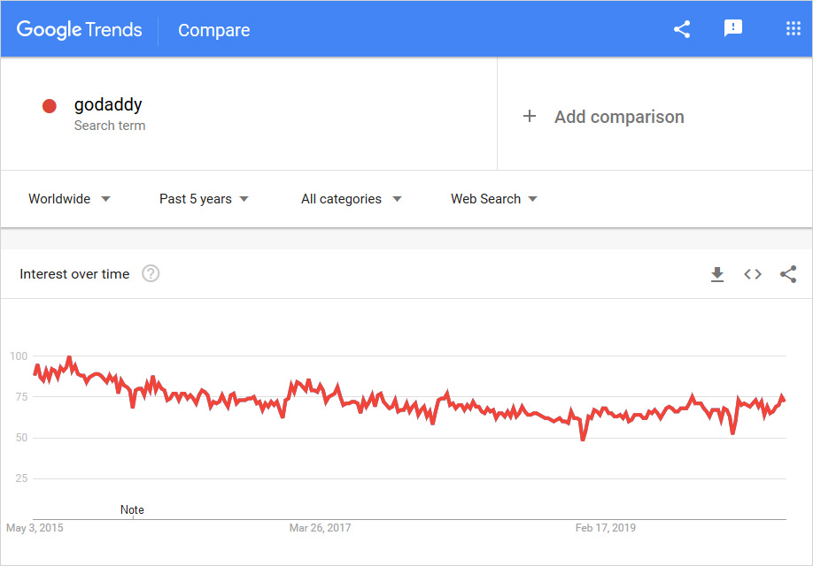The height and width of the screenshot is (566, 813).
Task: Share the Interest over time chart
Action: [788, 274]
